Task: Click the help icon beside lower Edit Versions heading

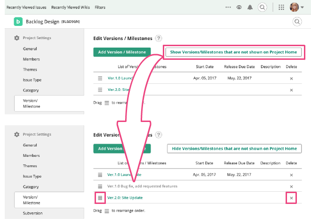Action: pos(158,135)
